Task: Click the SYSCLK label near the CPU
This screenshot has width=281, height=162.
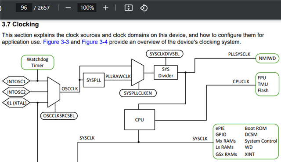Action: coord(87,138)
